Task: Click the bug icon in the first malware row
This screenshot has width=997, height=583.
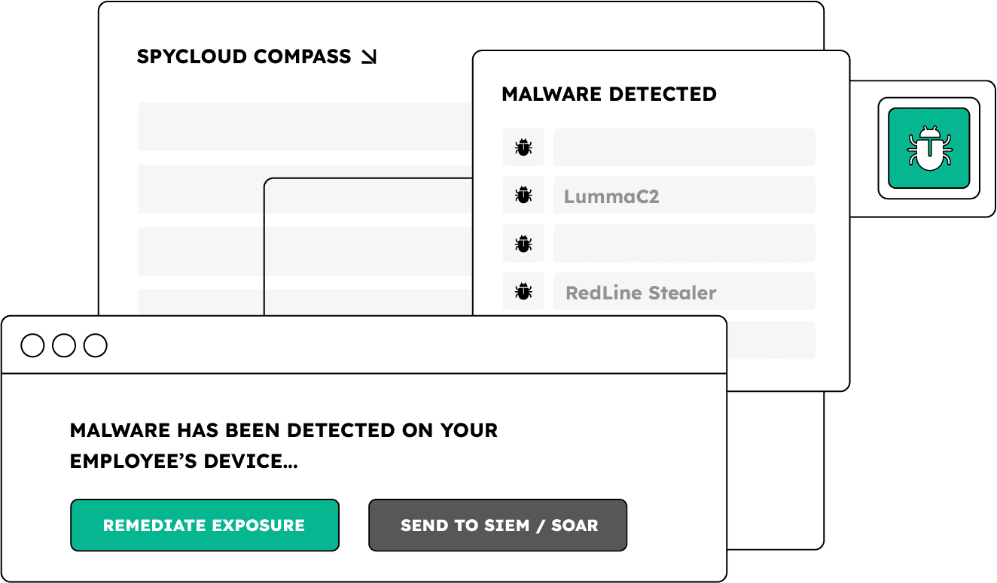Action: [523, 147]
